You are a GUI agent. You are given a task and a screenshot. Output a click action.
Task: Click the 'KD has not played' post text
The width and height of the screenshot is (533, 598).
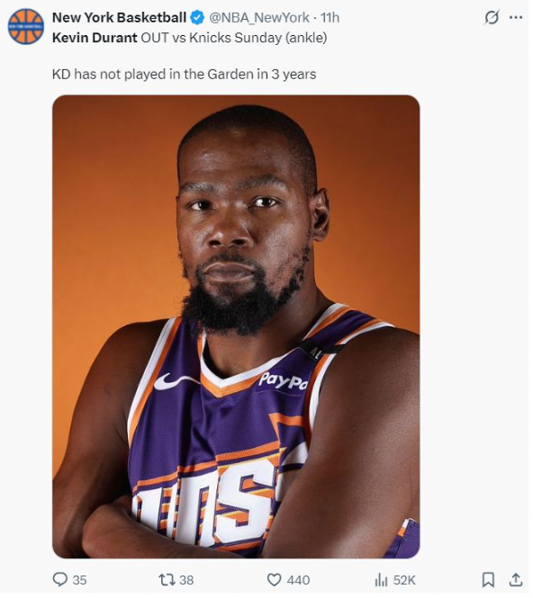tap(184, 74)
